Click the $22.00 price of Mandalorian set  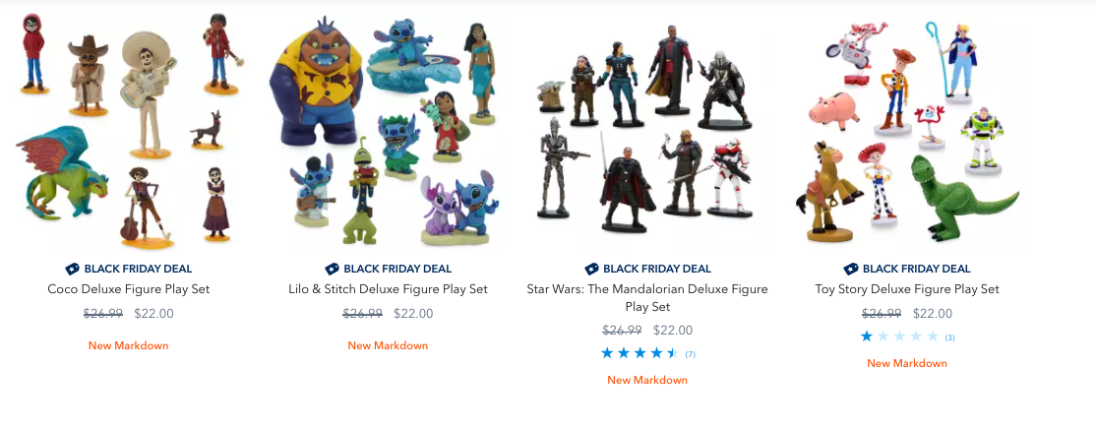(672, 331)
